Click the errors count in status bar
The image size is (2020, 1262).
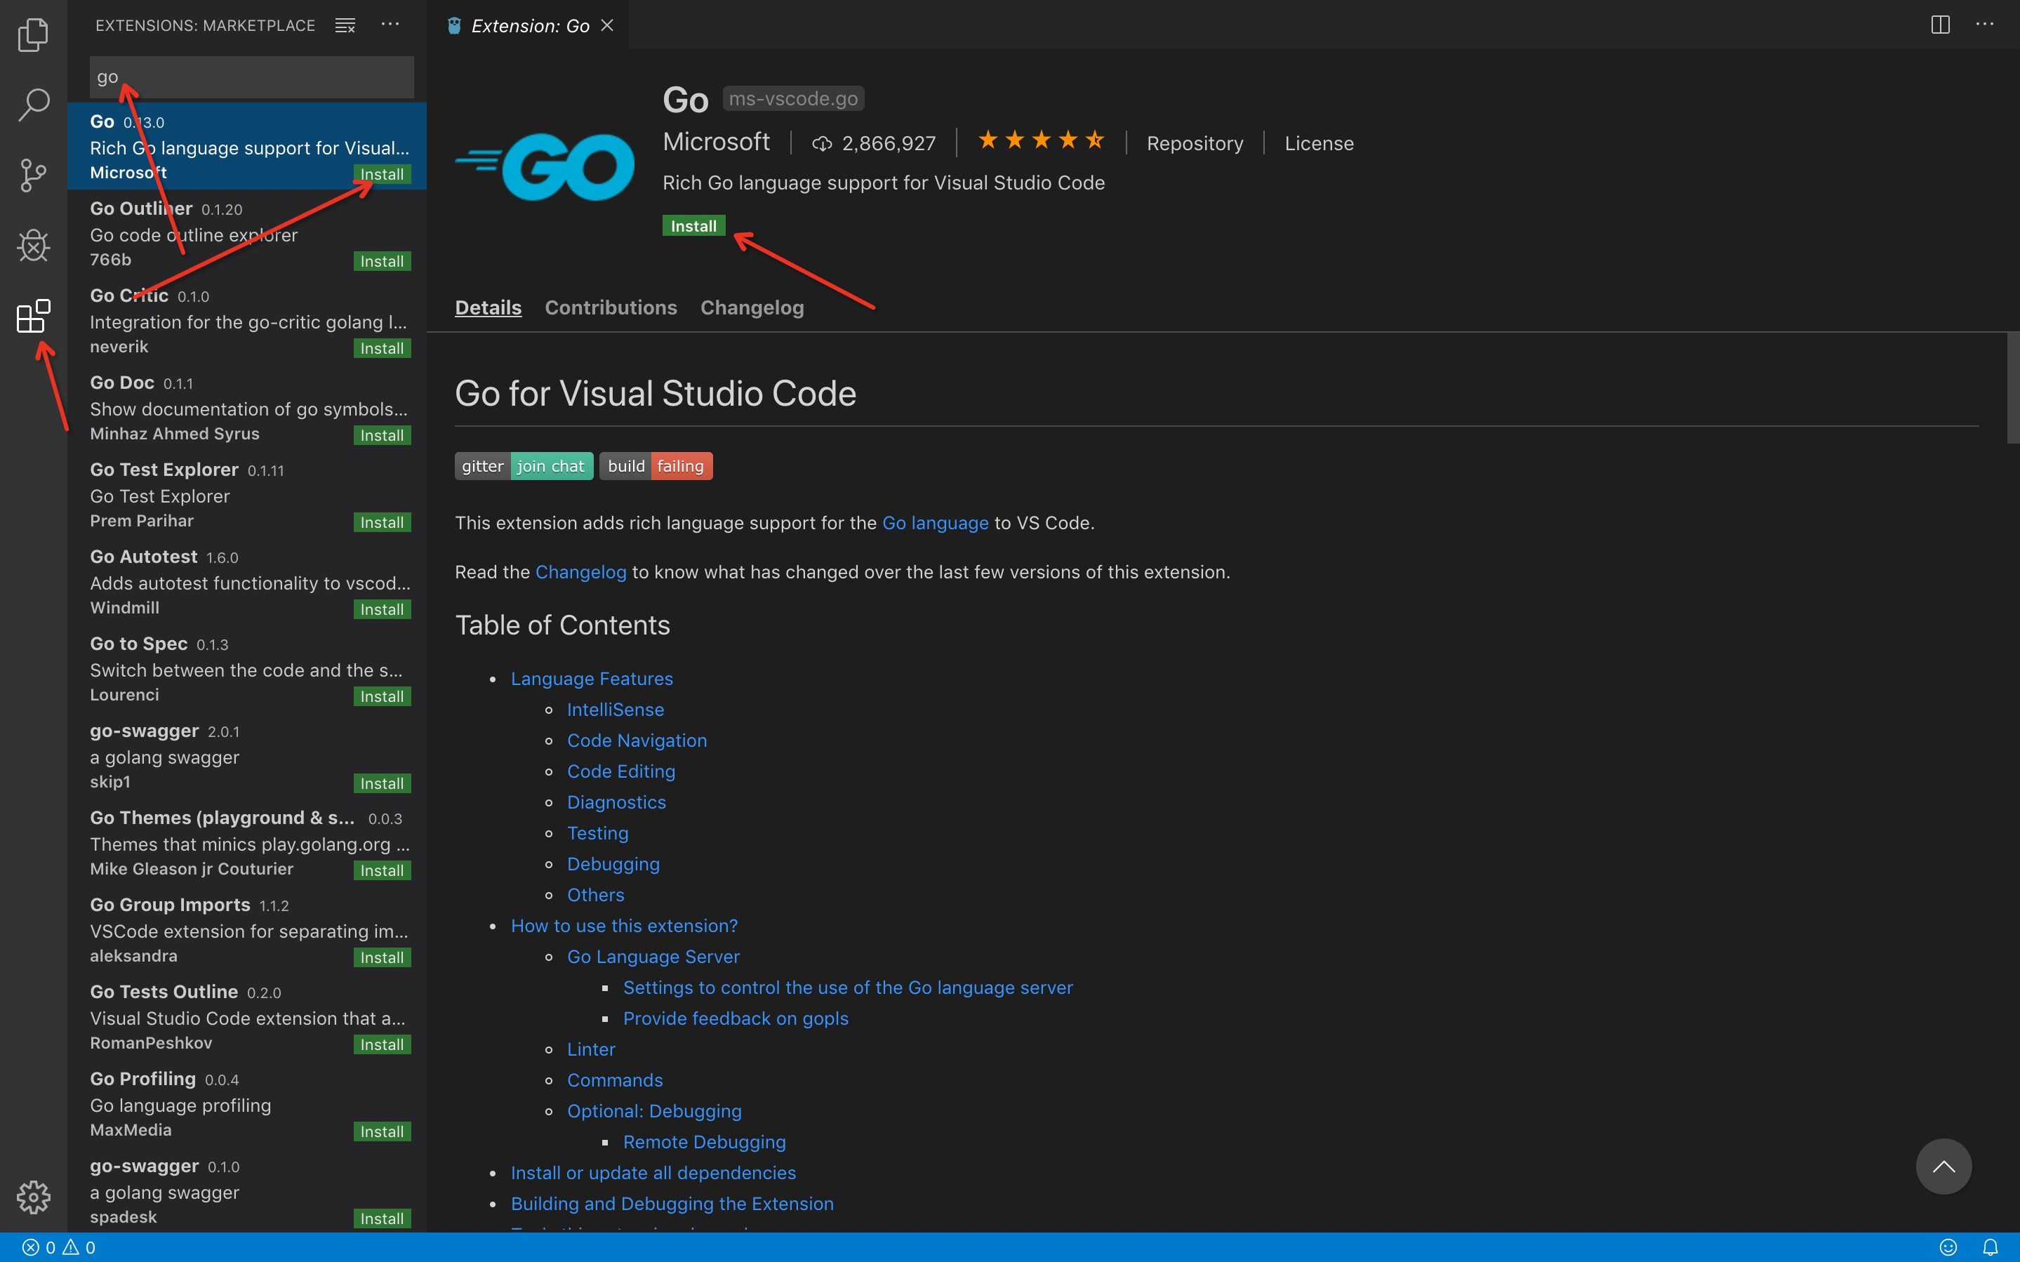click(x=39, y=1247)
